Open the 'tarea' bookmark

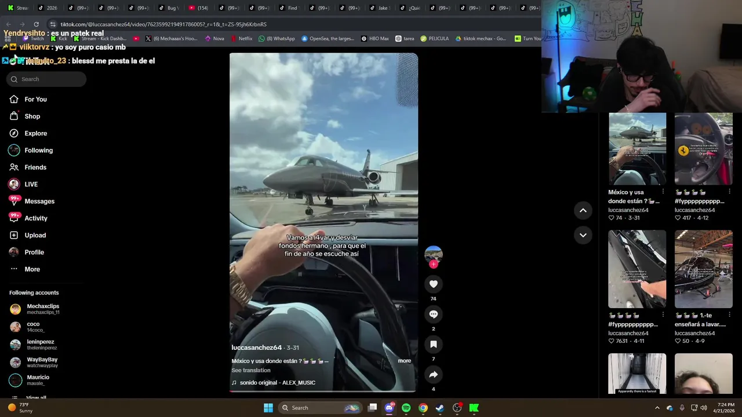[x=405, y=39]
